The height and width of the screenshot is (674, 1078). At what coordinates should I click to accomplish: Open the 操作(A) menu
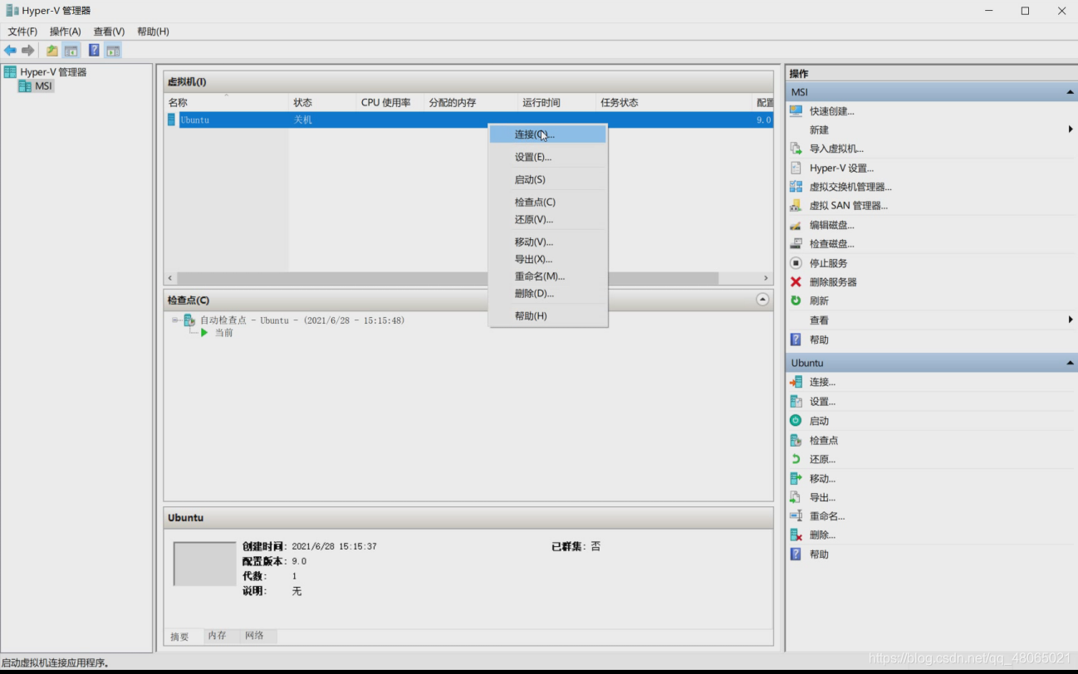coord(66,32)
